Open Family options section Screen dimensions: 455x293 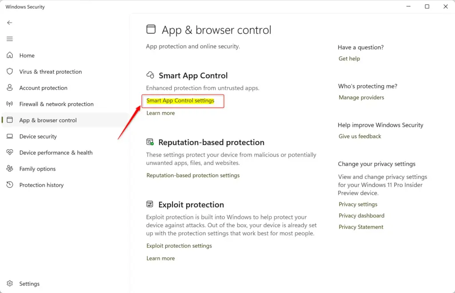[x=37, y=169]
